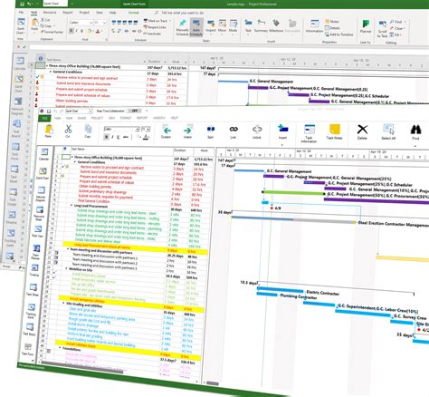429x397 pixels.
Task: Open Report tab in Project Professional
Action: point(68,13)
